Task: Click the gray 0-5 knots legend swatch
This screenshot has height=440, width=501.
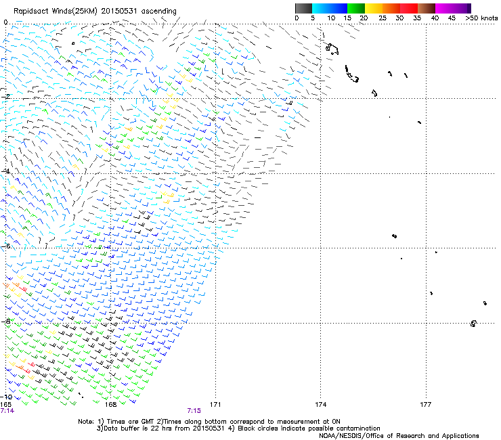Action: click(303, 8)
